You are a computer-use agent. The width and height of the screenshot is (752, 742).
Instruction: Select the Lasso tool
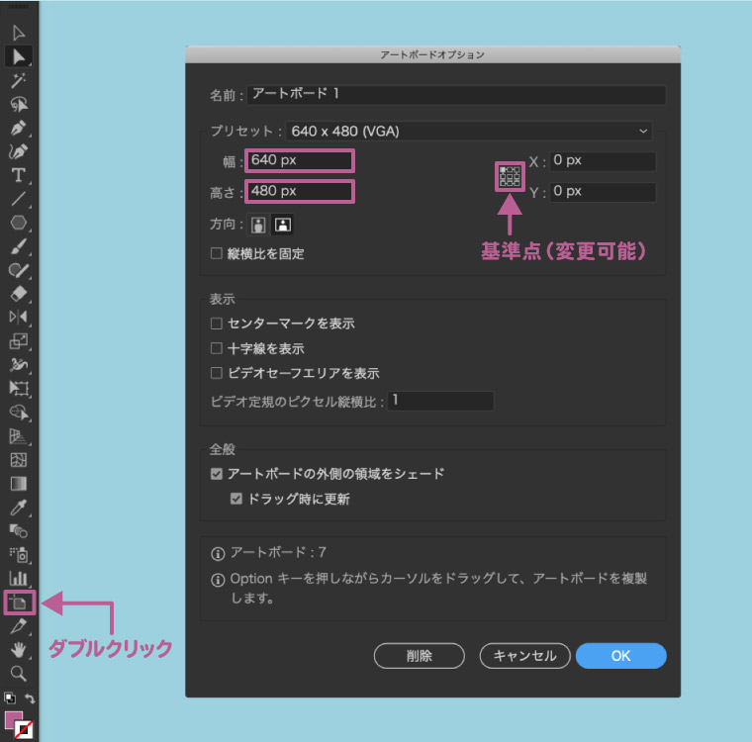[x=18, y=104]
